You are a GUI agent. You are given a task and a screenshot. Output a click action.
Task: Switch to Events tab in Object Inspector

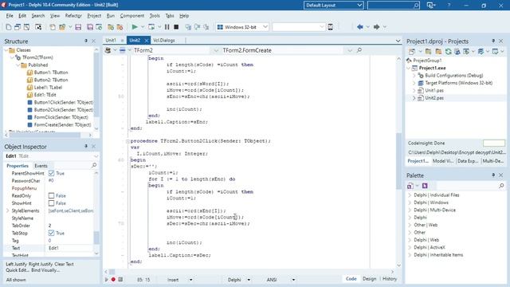click(41, 166)
